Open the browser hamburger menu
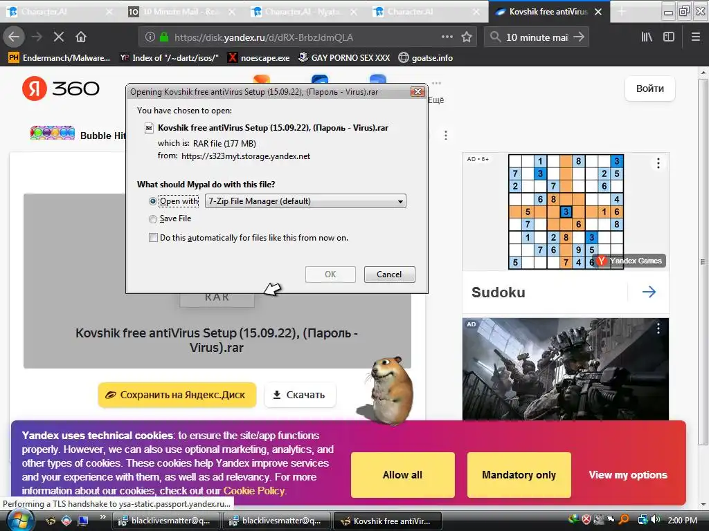Viewport: 709px width, 531px height. pos(696,37)
